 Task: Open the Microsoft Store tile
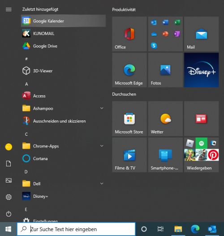[129, 119]
